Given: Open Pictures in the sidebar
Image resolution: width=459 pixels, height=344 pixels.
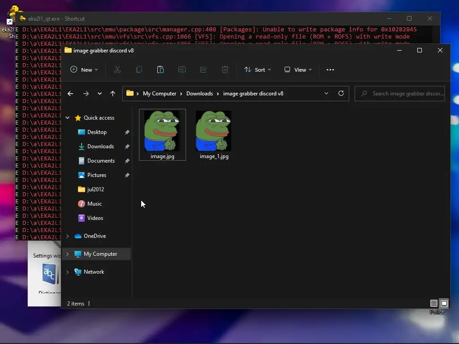Looking at the screenshot, I should pyautogui.click(x=97, y=175).
